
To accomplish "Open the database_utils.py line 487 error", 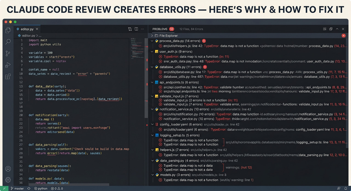I will pyautogui.click(x=253, y=77).
